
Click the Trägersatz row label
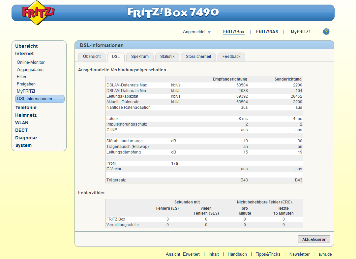116,180
